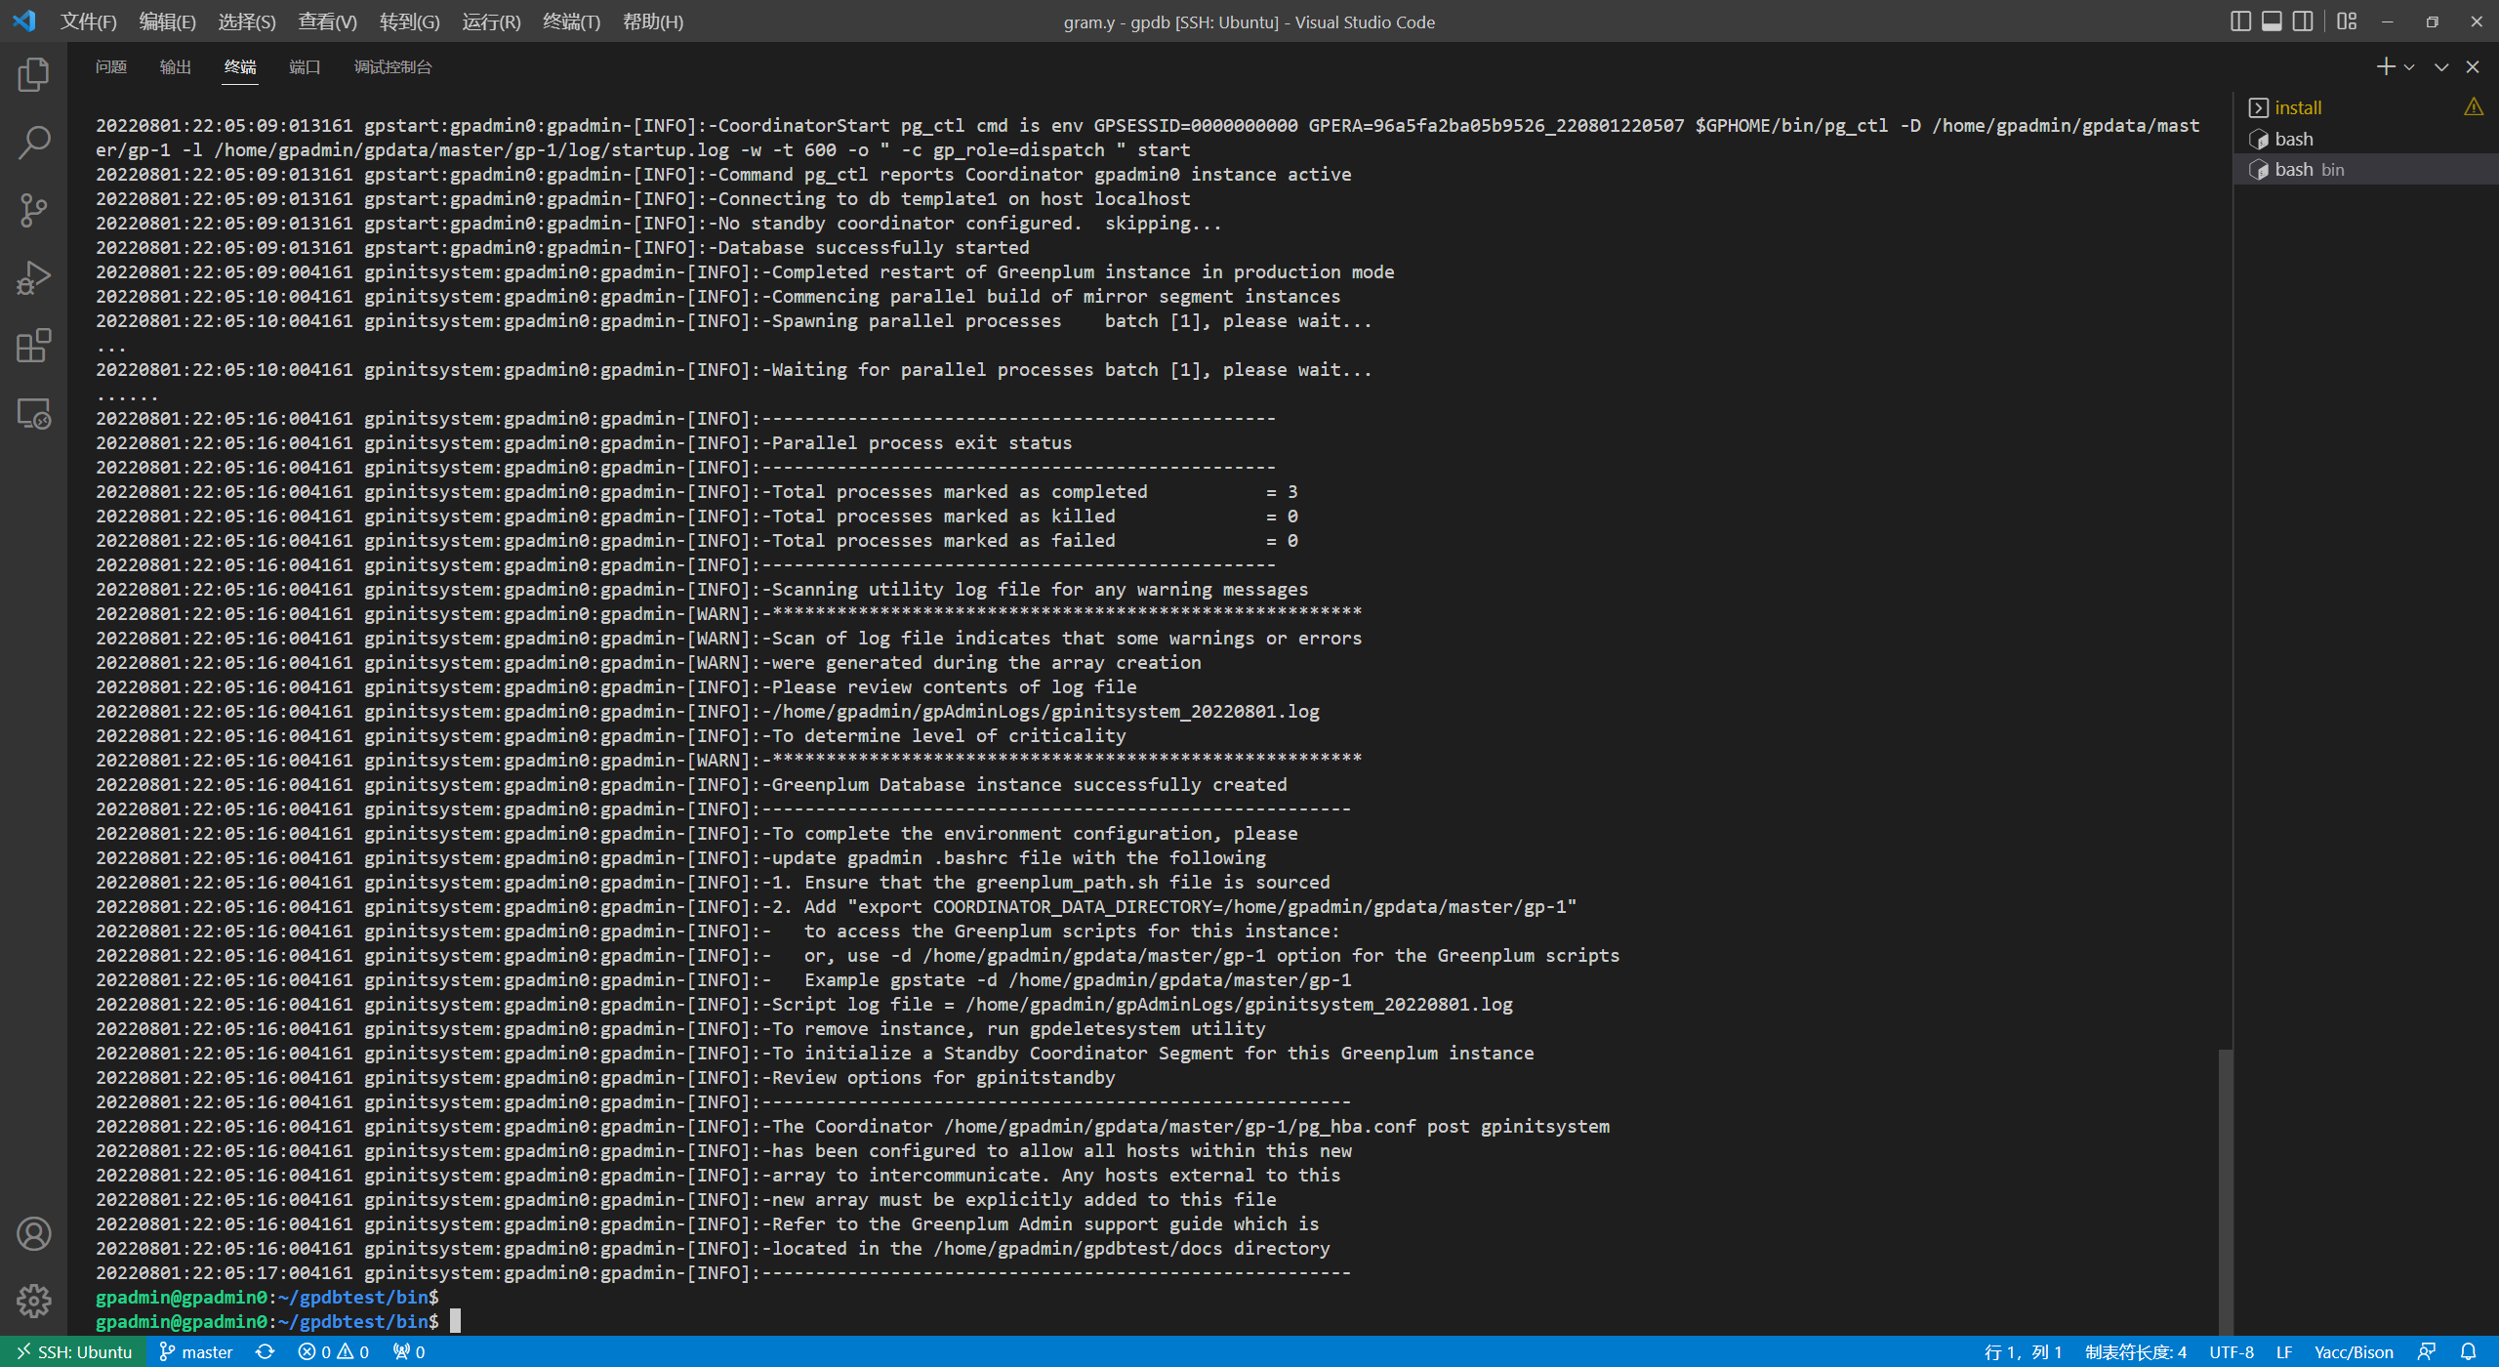Open the 文件(F) menu
The image size is (2499, 1367).
point(88,21)
